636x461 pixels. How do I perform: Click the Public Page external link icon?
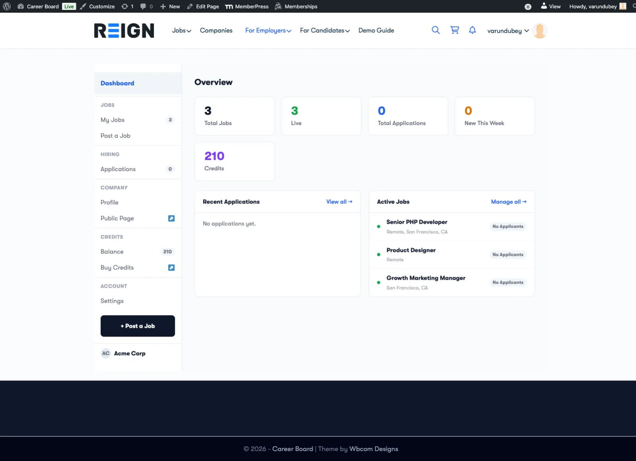coord(171,219)
